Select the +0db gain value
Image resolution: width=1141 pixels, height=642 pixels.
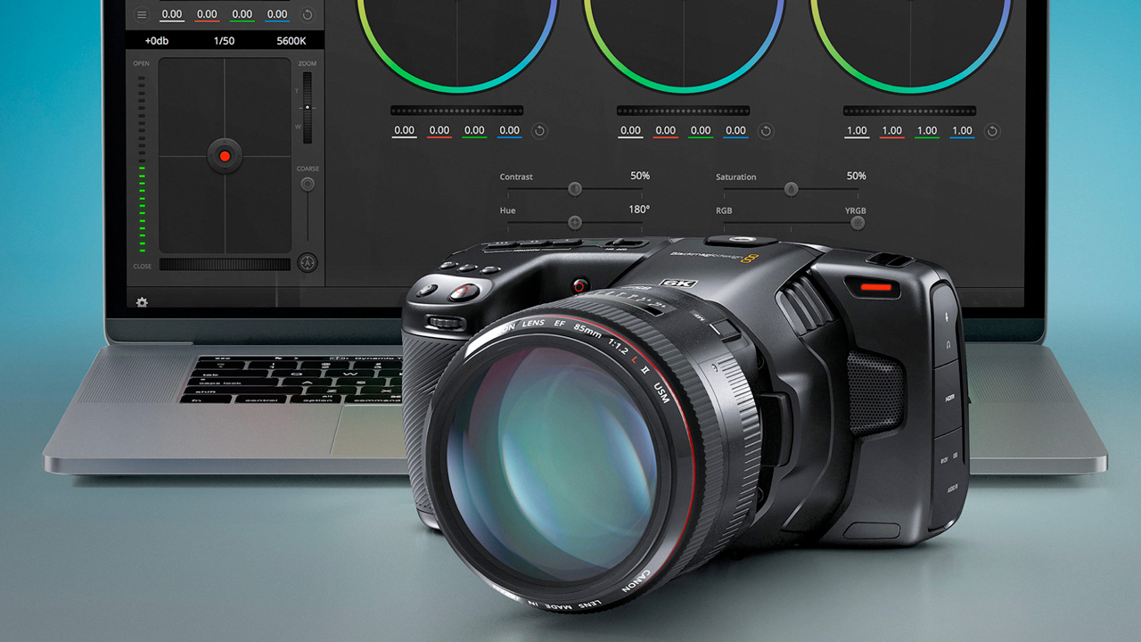(158, 41)
